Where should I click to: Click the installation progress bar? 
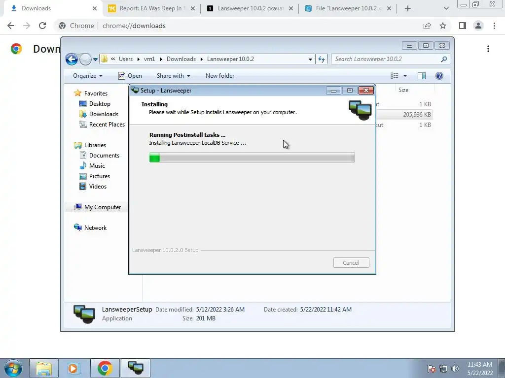[252, 157]
